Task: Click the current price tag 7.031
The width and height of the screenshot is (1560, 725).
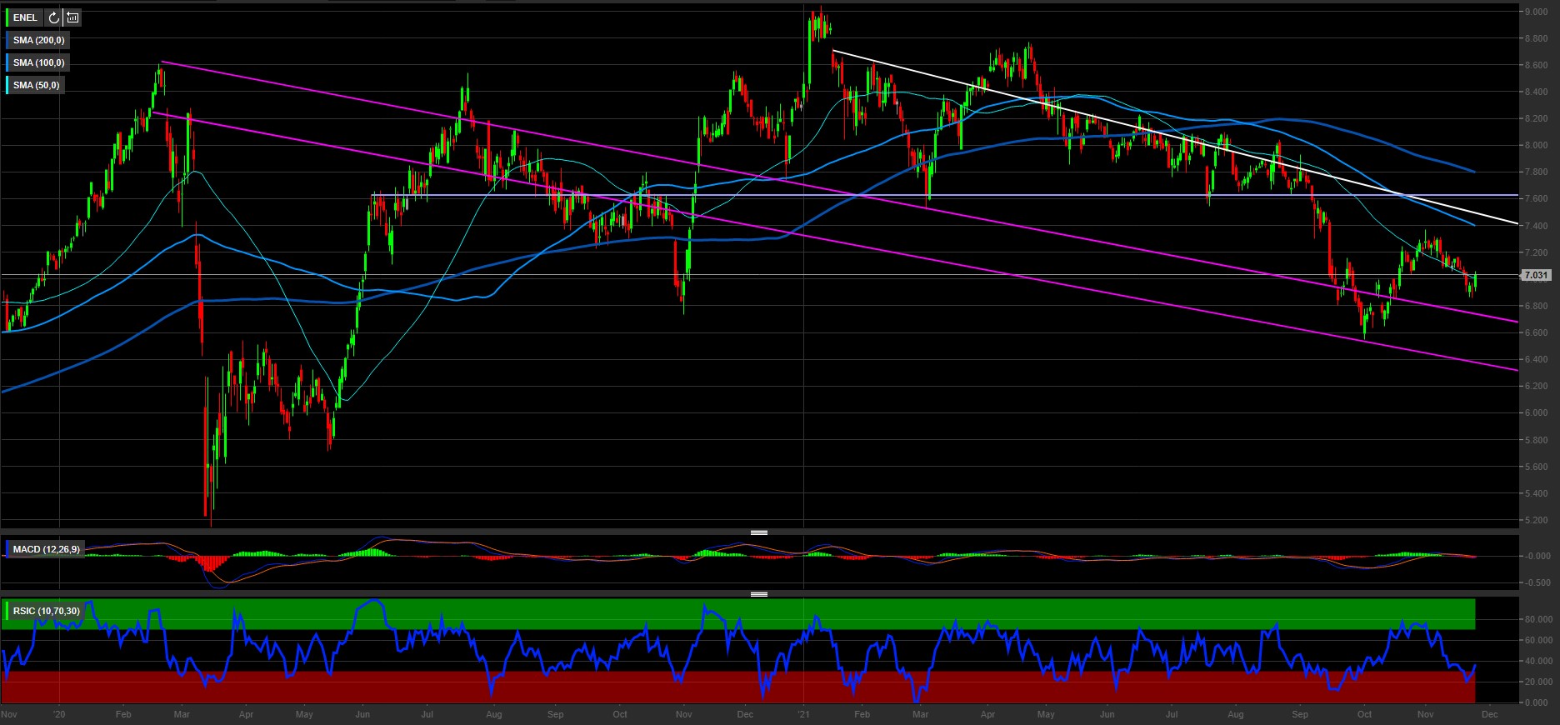Action: pos(1536,275)
